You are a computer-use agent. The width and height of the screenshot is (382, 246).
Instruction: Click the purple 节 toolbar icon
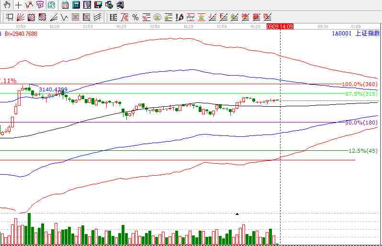[40, 5]
